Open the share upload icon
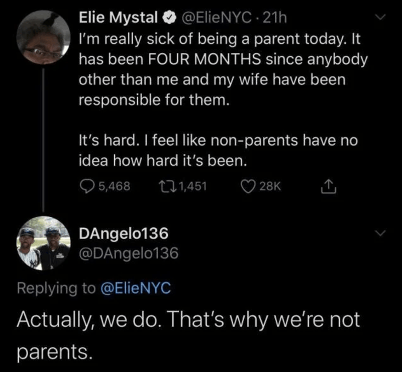Screen dimensions: 402x372 (329, 187)
